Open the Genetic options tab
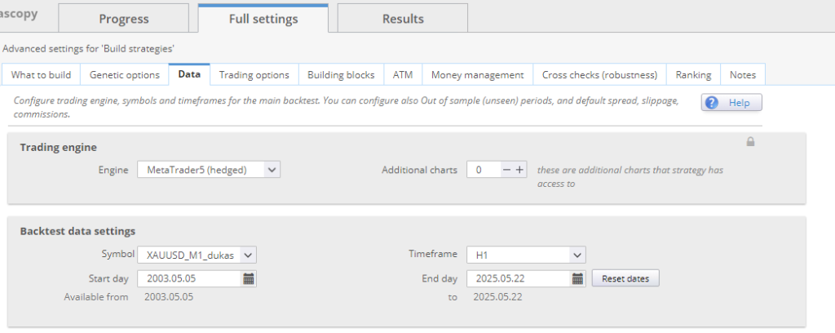This screenshot has width=835, height=333. (x=124, y=75)
